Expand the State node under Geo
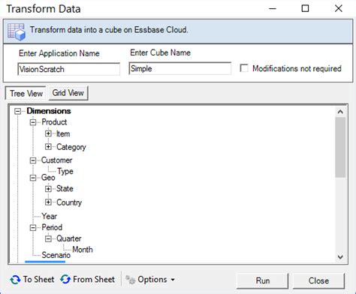 coord(48,188)
